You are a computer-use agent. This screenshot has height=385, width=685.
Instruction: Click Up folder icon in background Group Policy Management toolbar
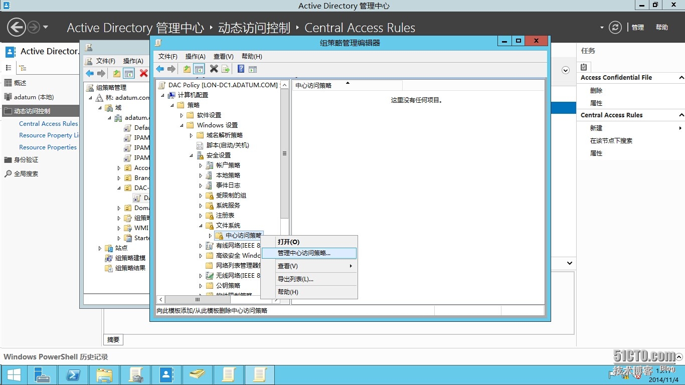(x=117, y=74)
